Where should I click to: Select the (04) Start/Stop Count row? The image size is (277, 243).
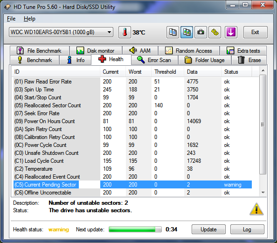point(132,97)
